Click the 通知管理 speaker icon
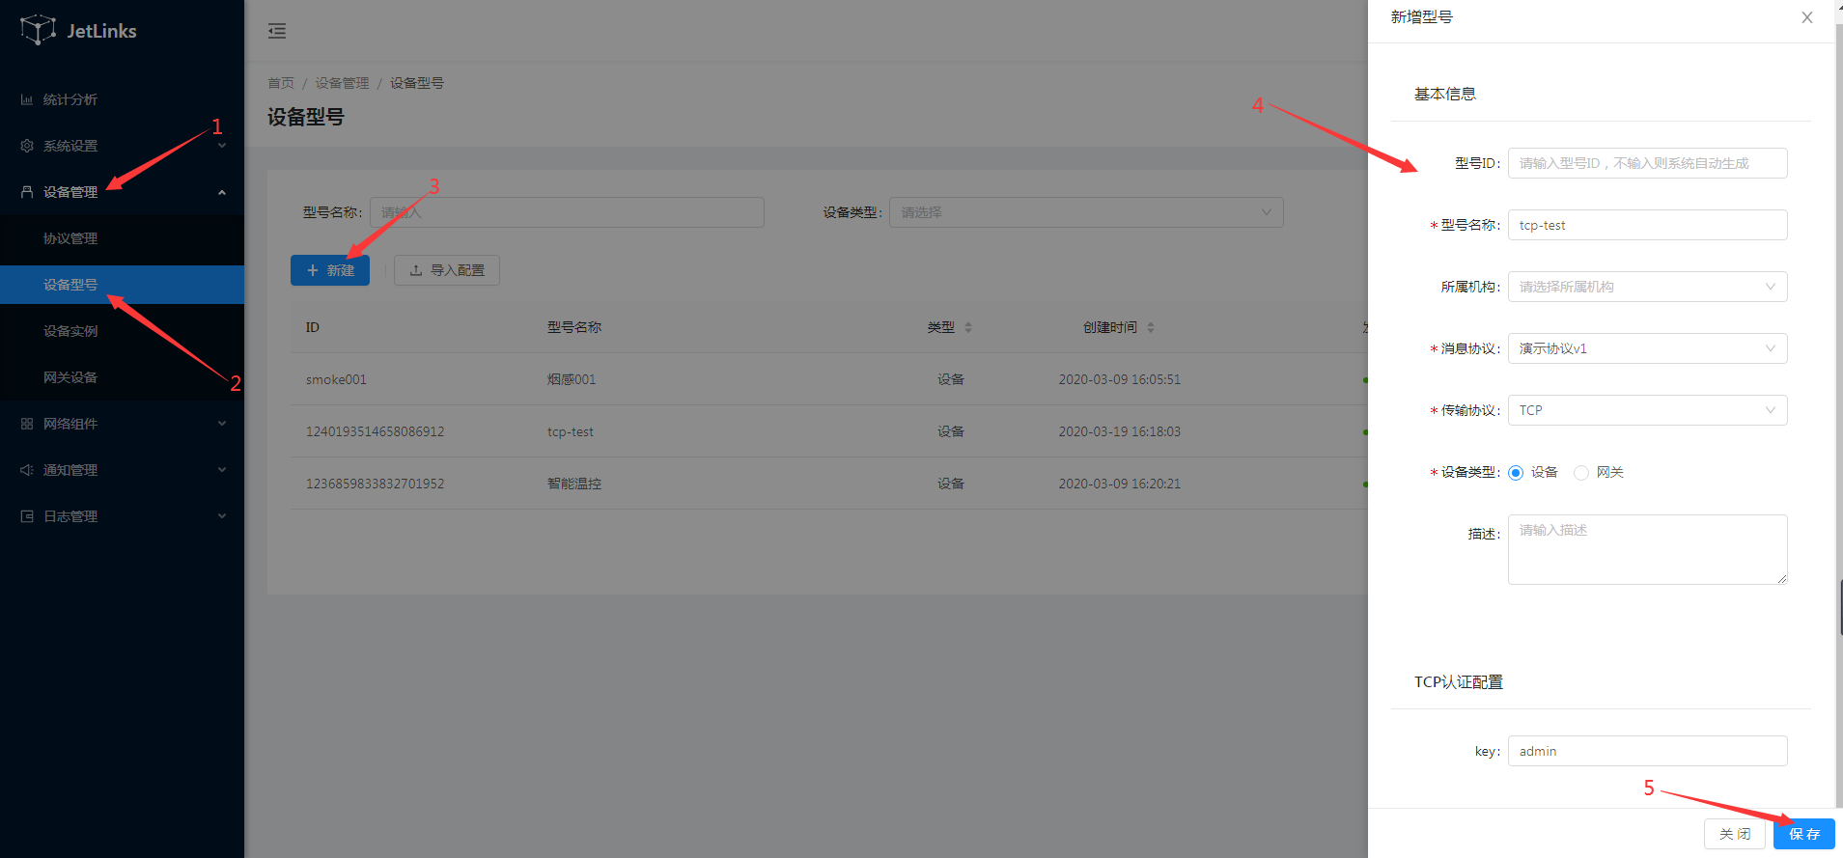Image resolution: width=1843 pixels, height=858 pixels. tap(27, 470)
